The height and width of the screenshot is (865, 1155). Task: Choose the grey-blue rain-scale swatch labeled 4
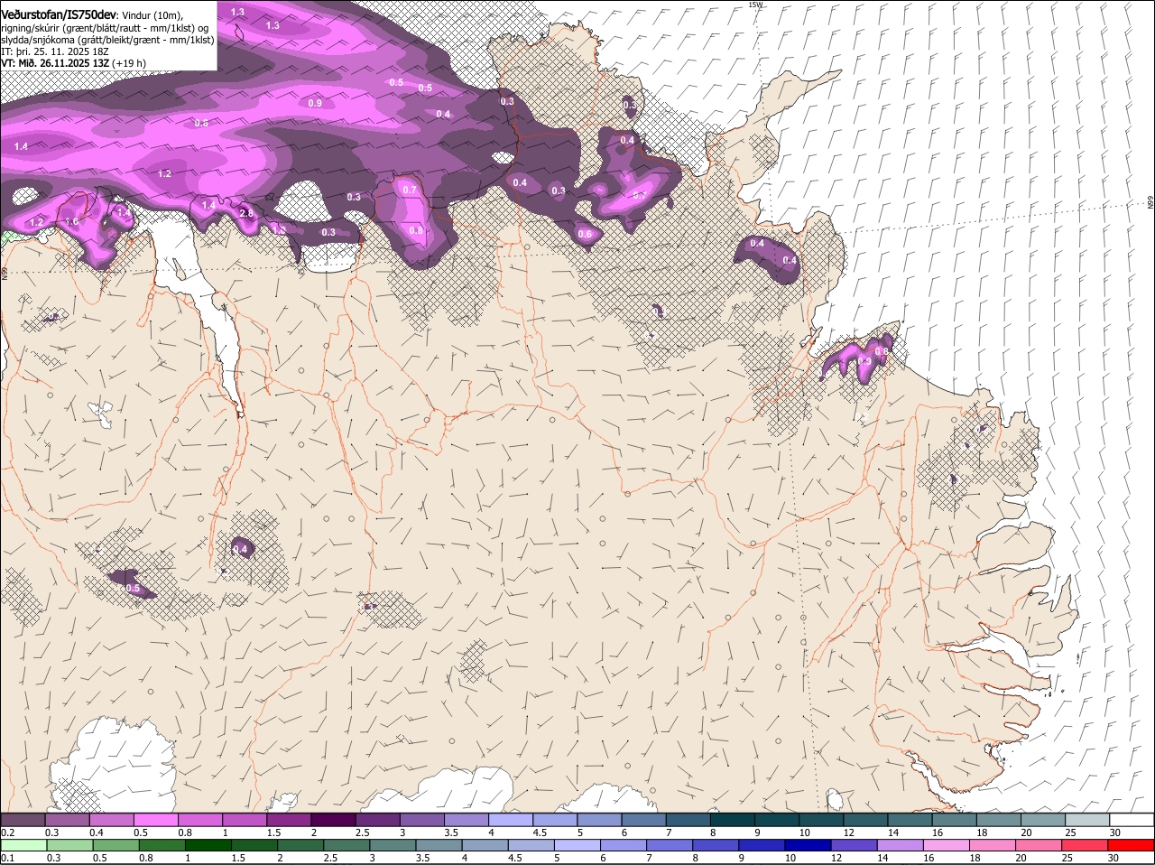point(485,845)
